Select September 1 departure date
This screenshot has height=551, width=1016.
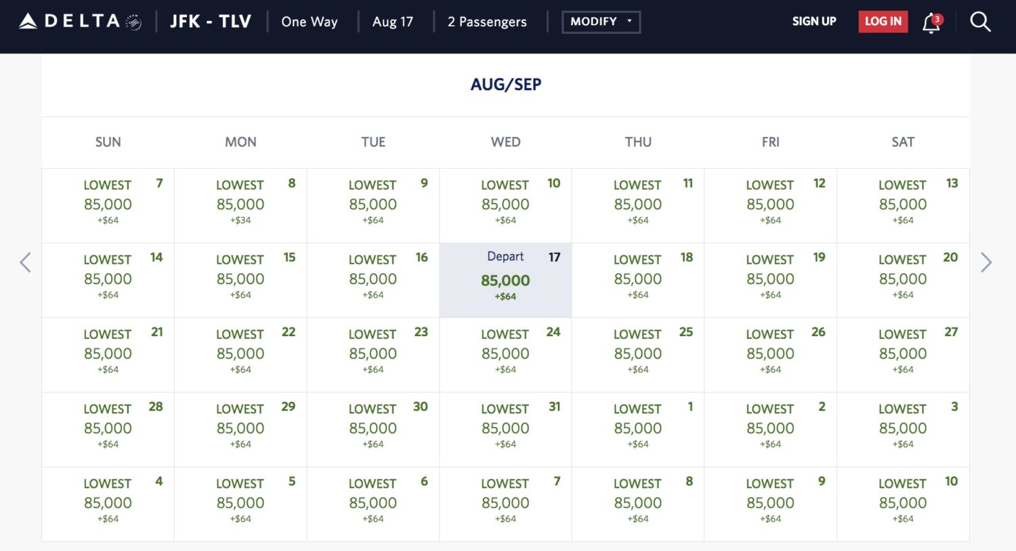(637, 429)
